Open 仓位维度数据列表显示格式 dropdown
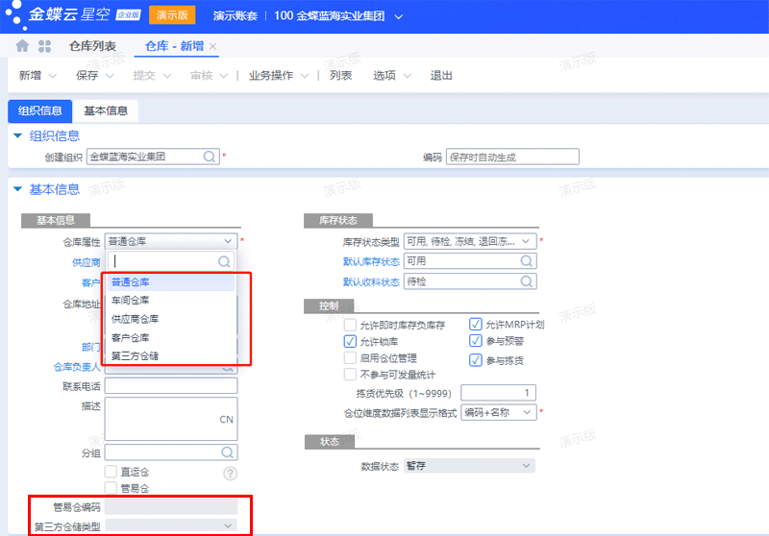769x536 pixels. click(498, 412)
